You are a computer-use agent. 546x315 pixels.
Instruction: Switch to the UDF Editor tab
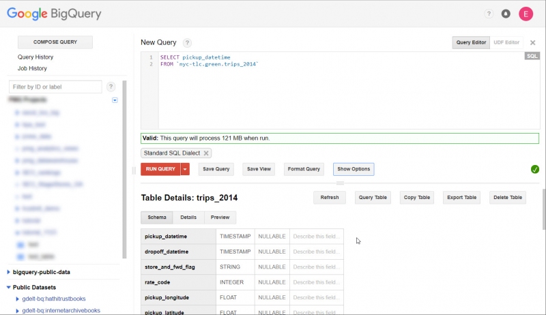coord(506,42)
